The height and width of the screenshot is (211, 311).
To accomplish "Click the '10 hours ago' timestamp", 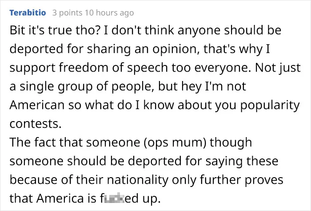I will pos(109,13).
